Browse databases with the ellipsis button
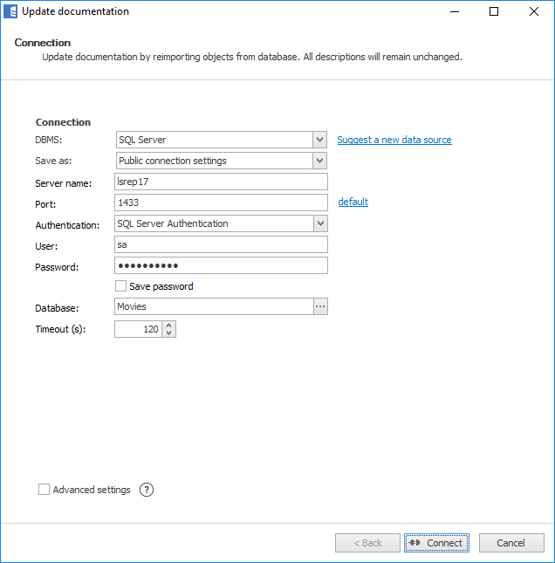The image size is (555, 563). [320, 307]
